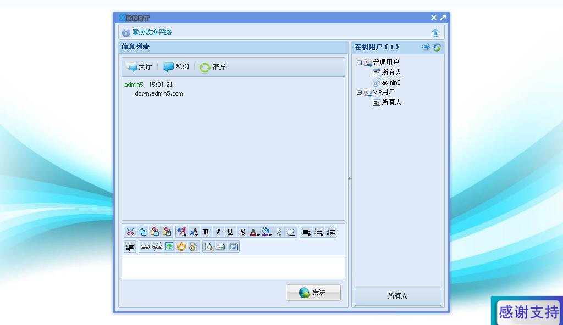563x325 pixels.
Task: Toggle underline formatting
Action: coord(230,232)
